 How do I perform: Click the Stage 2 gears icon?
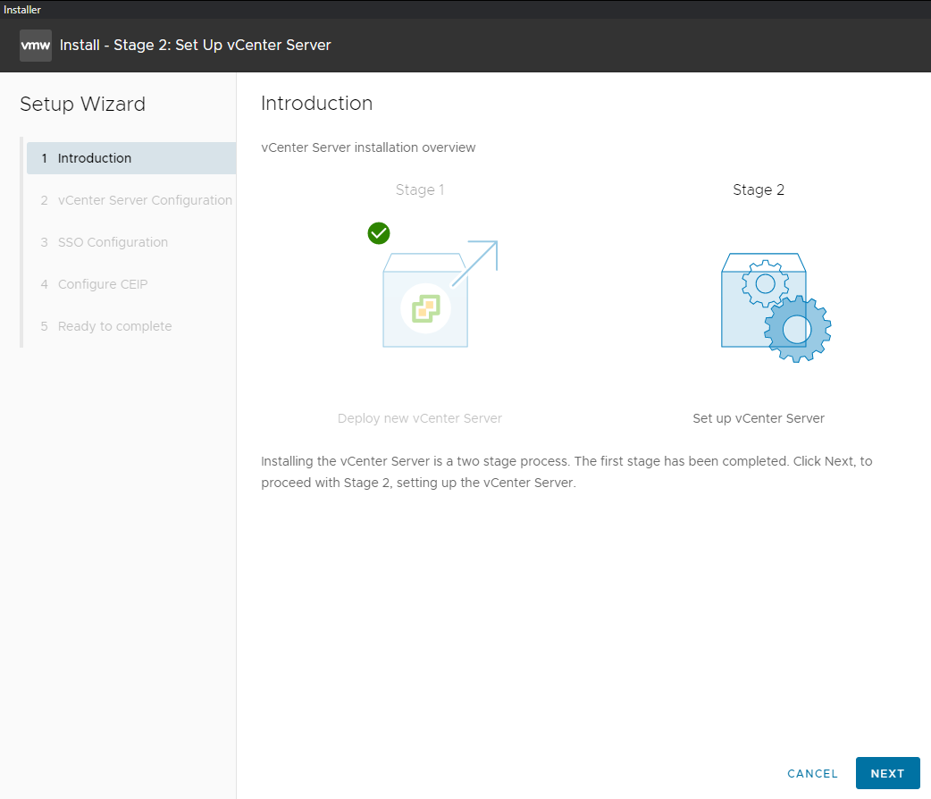pos(775,307)
